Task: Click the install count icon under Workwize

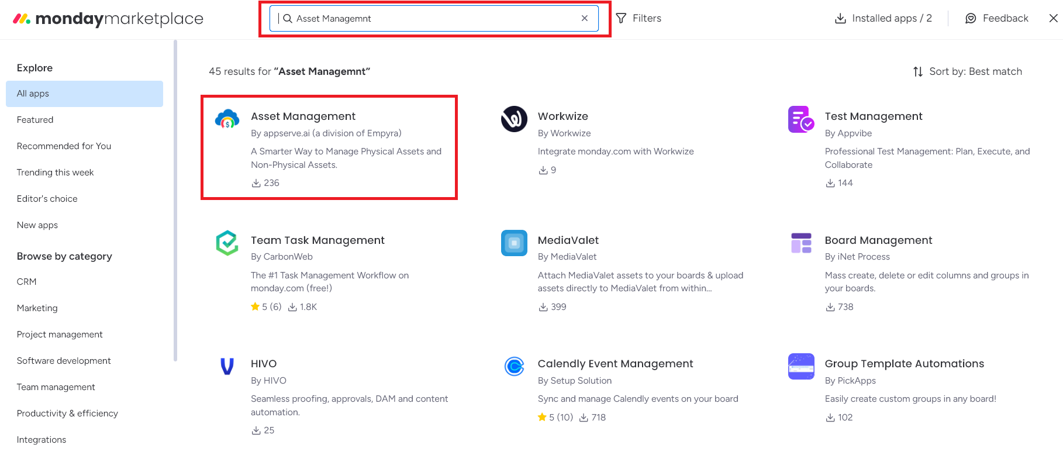Action: click(543, 170)
